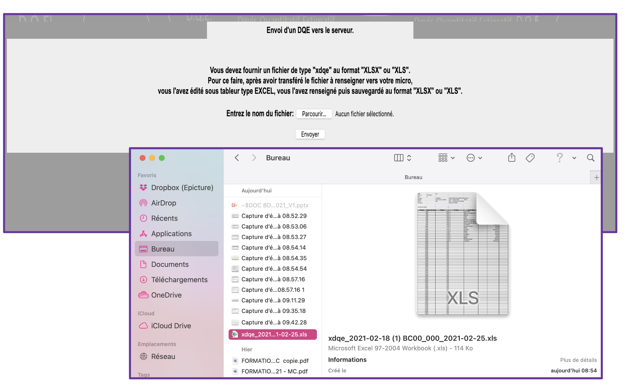This screenshot has width=629, height=391.
Task: Open search with the magnifying glass icon
Action: pos(590,158)
